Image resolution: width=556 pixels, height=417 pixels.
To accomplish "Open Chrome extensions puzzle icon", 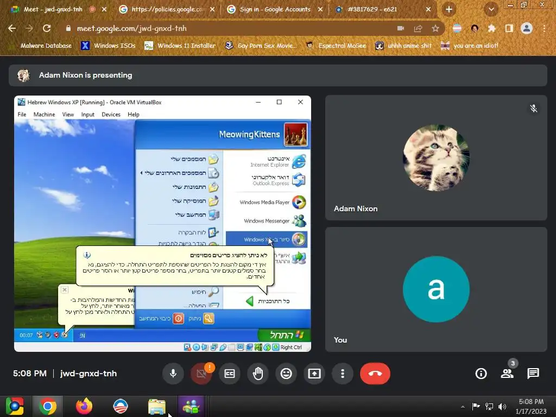I will pos(491,28).
